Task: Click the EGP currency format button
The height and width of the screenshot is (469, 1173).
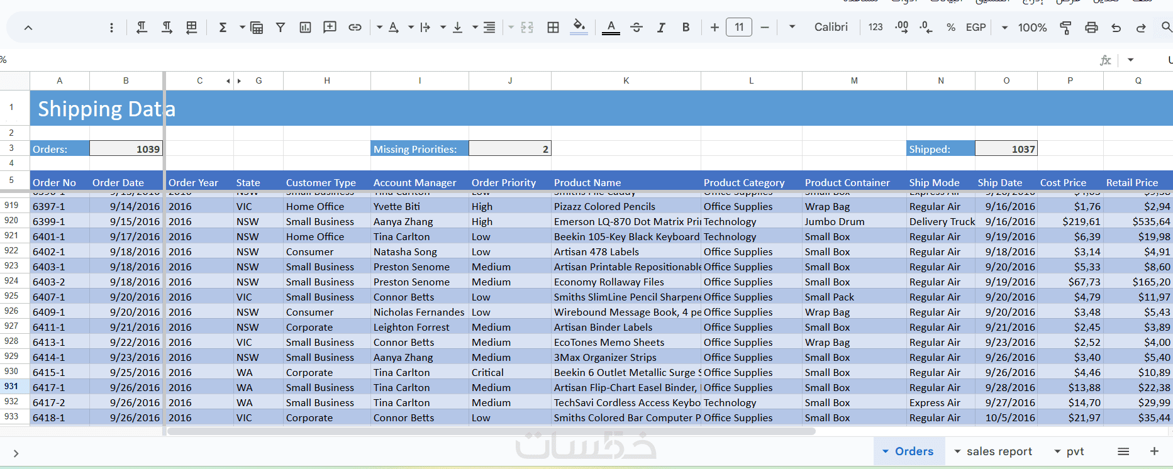Action: pos(976,27)
